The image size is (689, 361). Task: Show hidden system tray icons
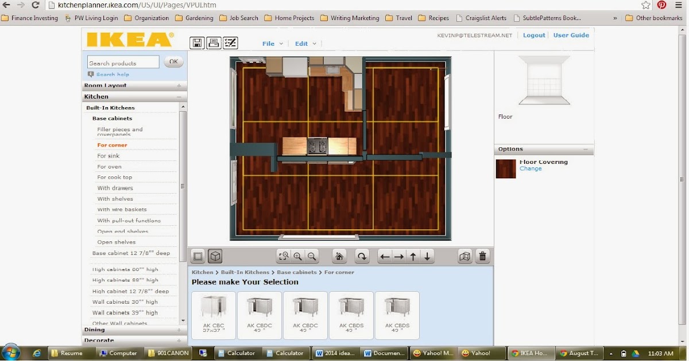tap(611, 353)
